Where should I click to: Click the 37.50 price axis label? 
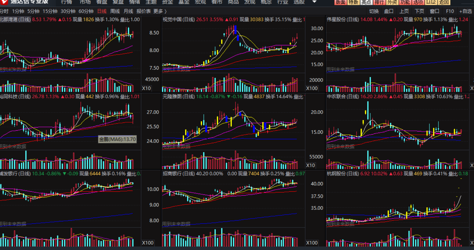coord(317,196)
